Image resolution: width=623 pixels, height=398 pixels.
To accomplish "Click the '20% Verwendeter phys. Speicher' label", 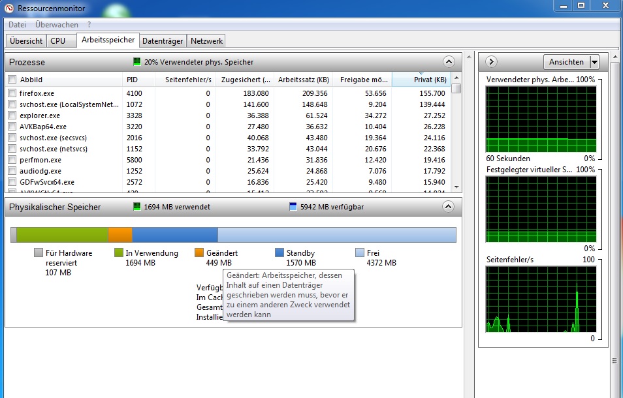I will (199, 62).
